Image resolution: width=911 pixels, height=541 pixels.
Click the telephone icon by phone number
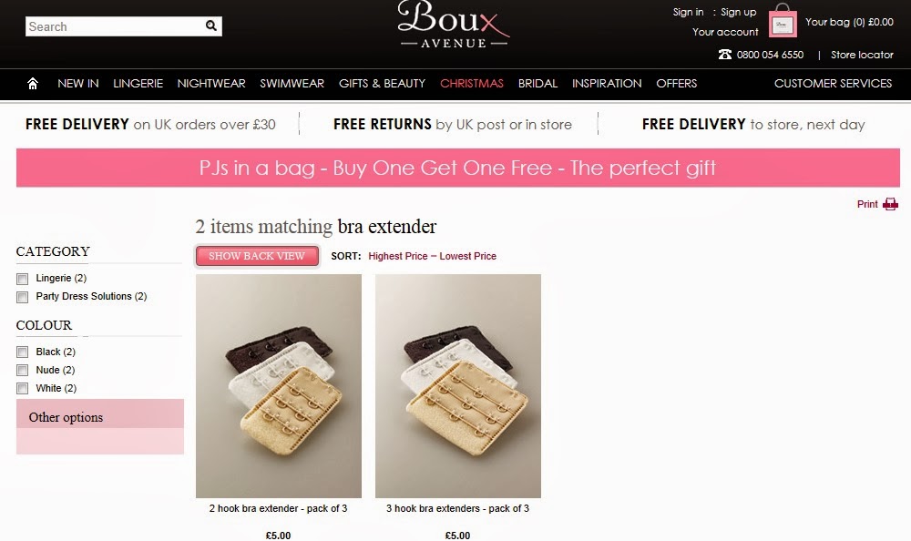click(724, 55)
